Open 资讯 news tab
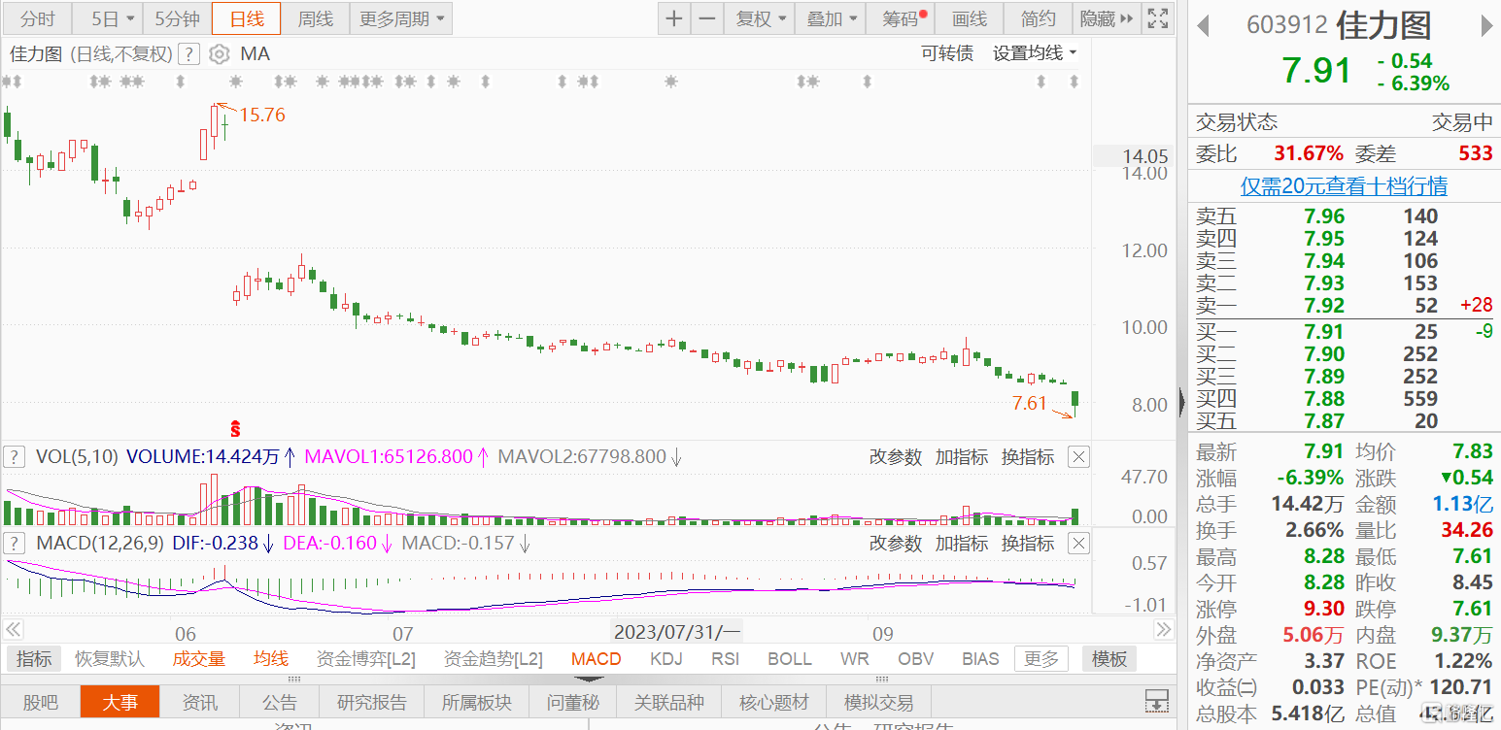This screenshot has height=730, width=1501. coord(200,702)
